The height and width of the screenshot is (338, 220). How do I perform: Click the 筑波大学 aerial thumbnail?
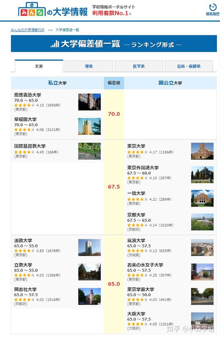click(202, 247)
